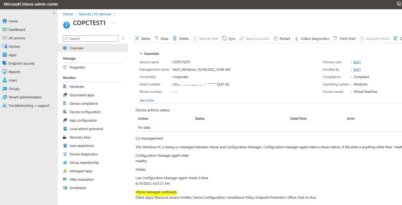The image size is (402, 205).
Task: Trigger Fresh Start on the device
Action: coord(344,38)
